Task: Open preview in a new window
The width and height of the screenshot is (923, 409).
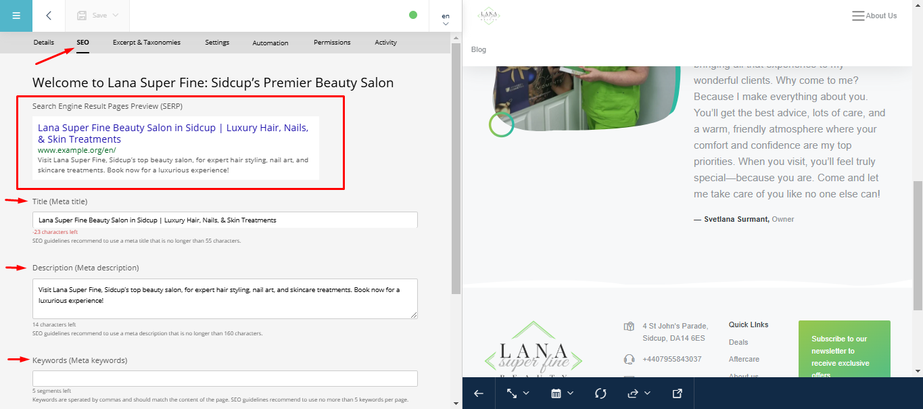Action: (677, 393)
